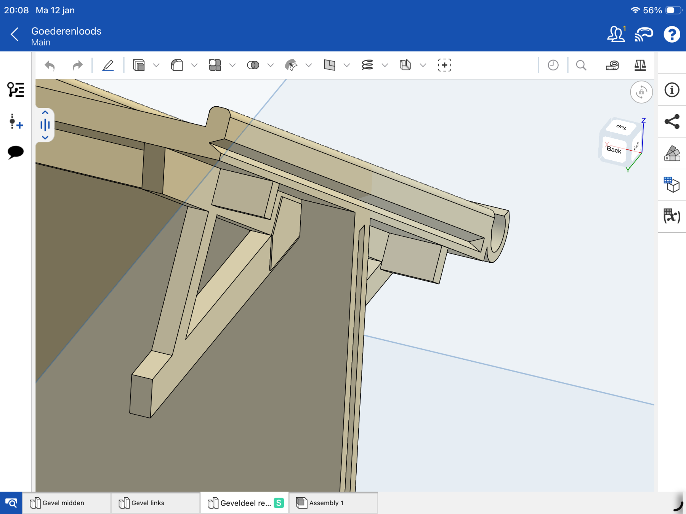Open the Mass properties scale tool
This screenshot has height=514, width=686.
pyautogui.click(x=640, y=65)
